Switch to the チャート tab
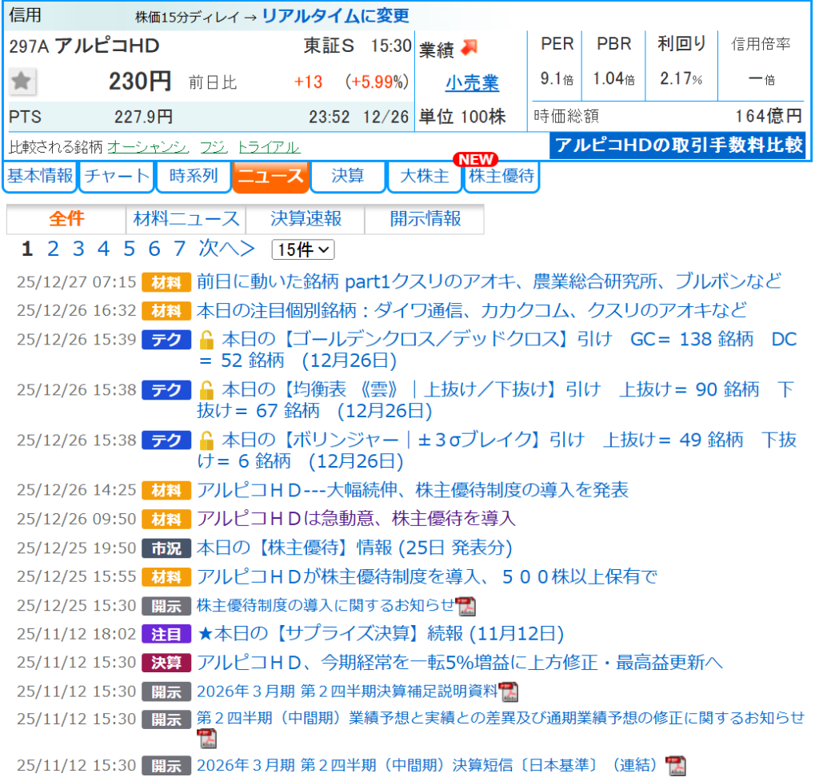The width and height of the screenshot is (819, 777). [117, 177]
